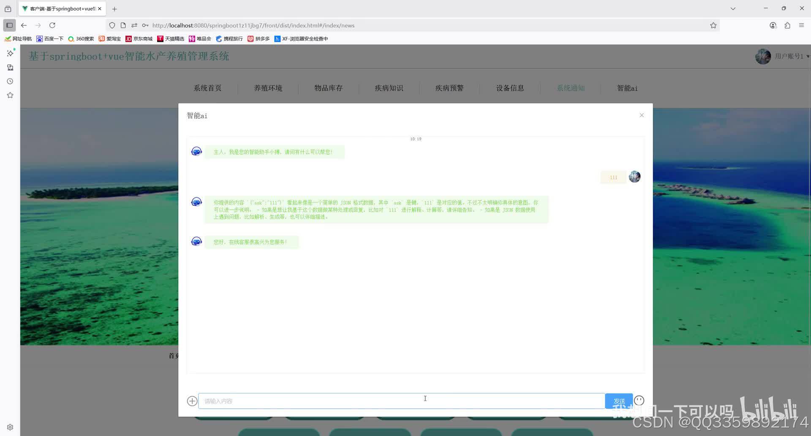This screenshot has width=811, height=436.
Task: Close the 智能ai chat dialog
Action: click(x=642, y=115)
